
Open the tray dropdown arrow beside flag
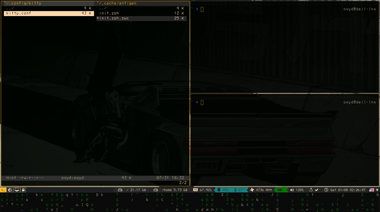click(x=377, y=190)
